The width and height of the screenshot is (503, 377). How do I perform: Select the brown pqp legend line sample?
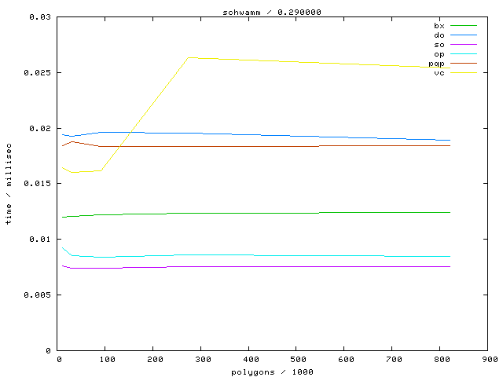[x=464, y=64]
